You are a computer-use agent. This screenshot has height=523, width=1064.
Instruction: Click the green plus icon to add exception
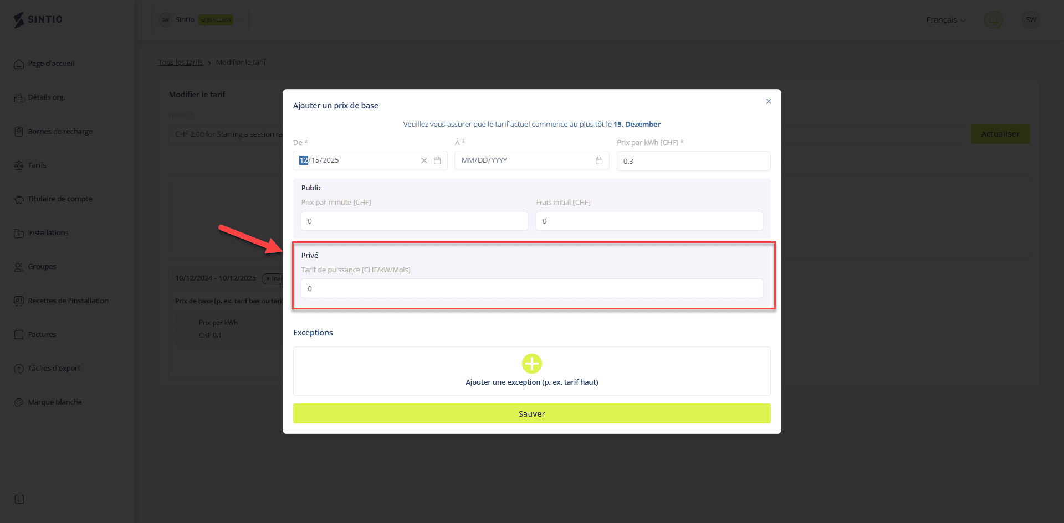pos(531,364)
